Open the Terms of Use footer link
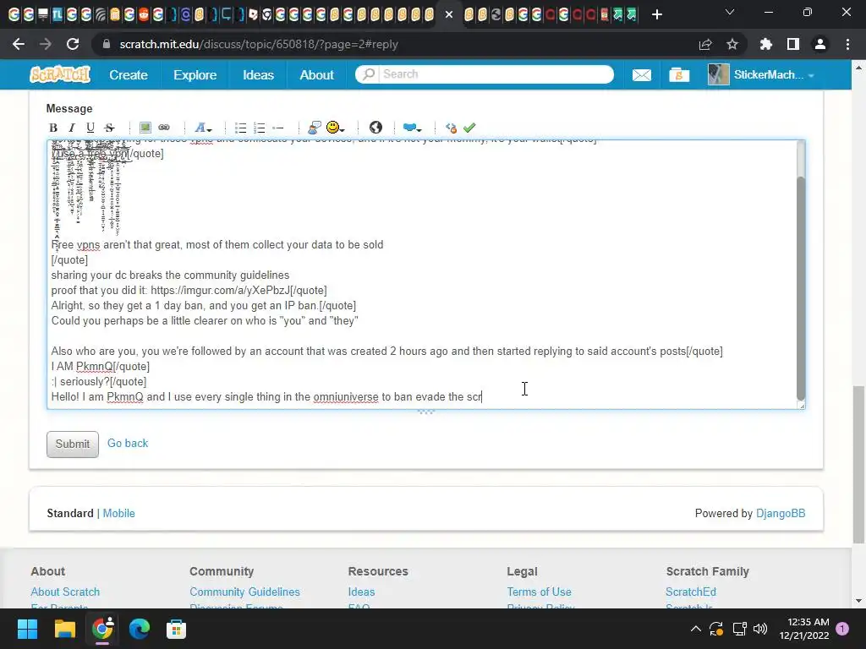Image resolution: width=866 pixels, height=649 pixels. 539,592
